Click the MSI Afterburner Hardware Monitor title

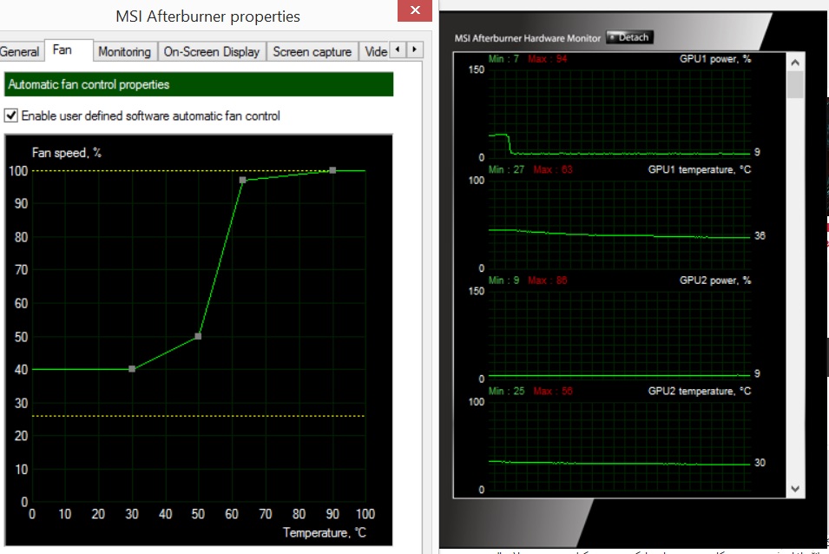pos(527,38)
